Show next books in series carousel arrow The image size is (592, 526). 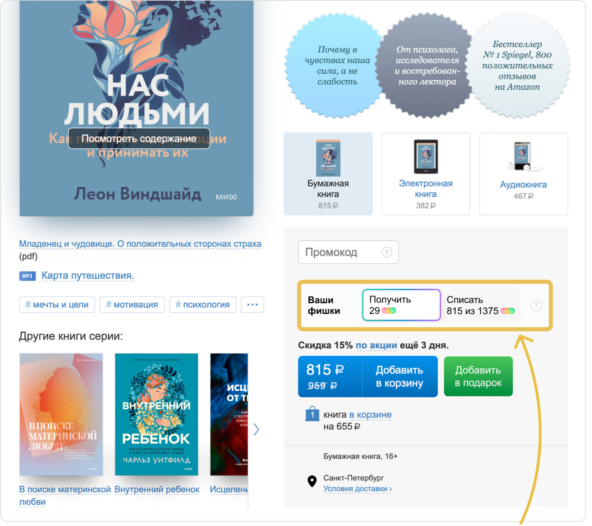257,429
